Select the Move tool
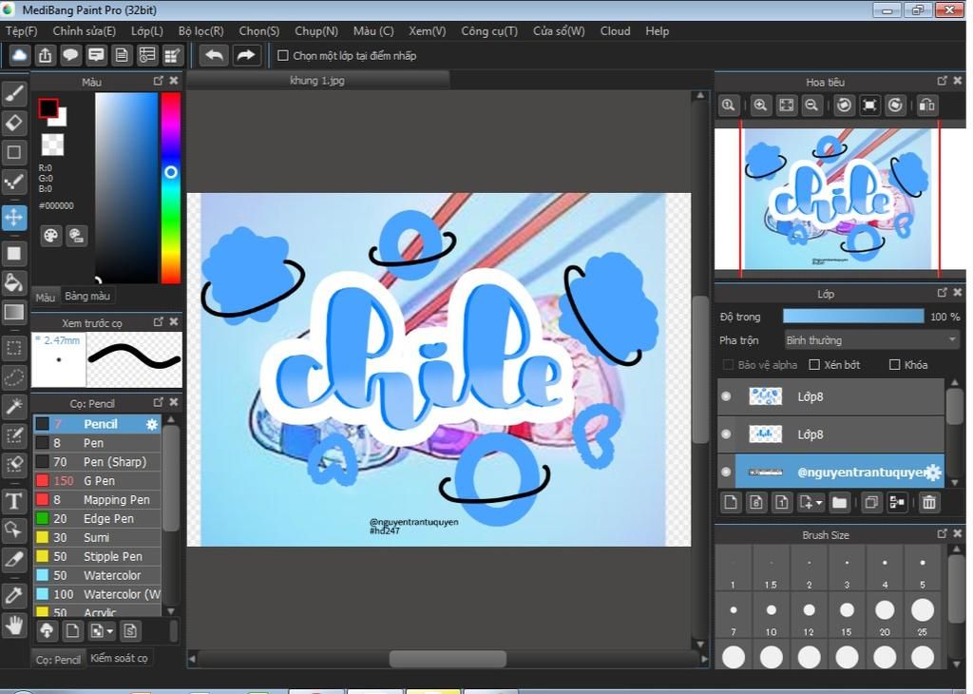973x694 pixels. coord(14,218)
